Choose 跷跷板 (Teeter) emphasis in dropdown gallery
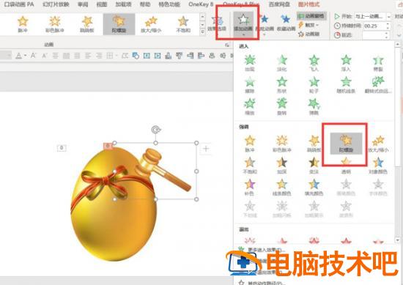403x285 pixels. 314,144
